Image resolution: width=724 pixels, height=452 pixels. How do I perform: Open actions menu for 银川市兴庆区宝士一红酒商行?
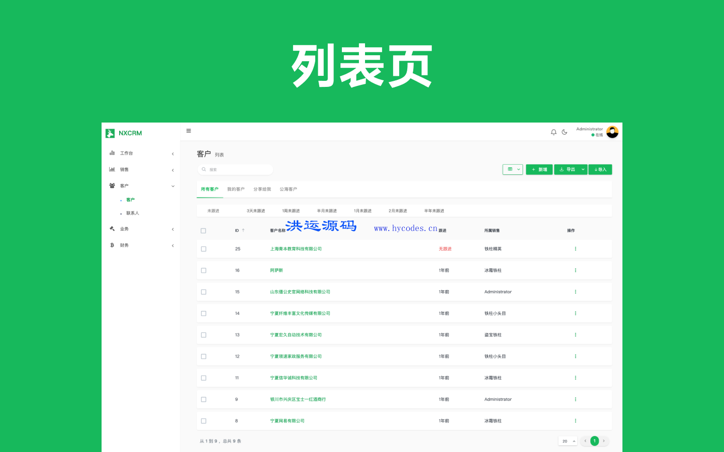click(575, 399)
